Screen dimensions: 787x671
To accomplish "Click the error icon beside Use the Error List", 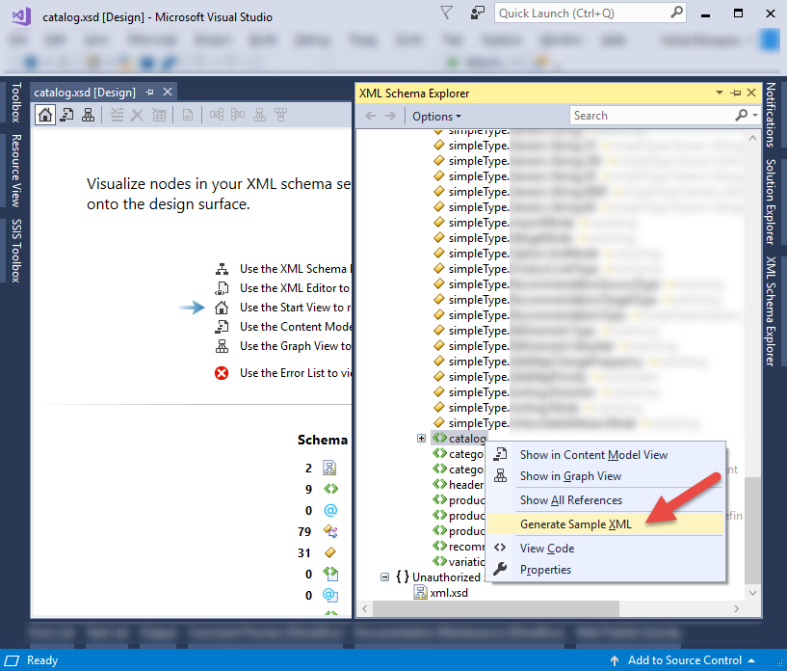I will (223, 373).
